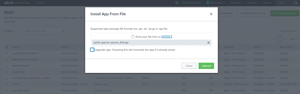The width and height of the screenshot is (300, 94).
Task: Expand the Audit Trail row
Action: click(7, 72)
